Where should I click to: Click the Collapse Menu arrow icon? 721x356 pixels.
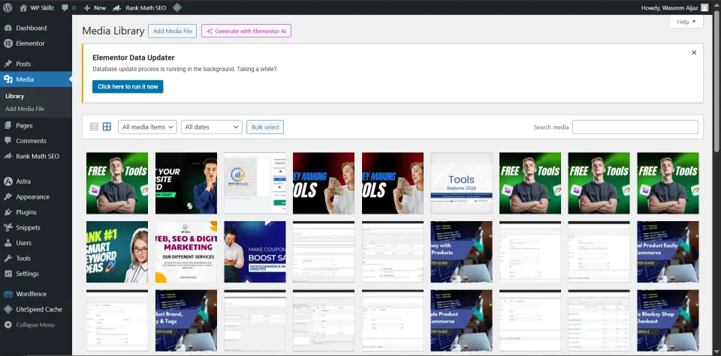coord(8,325)
